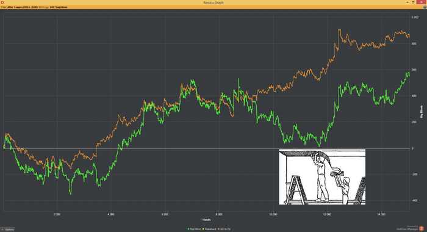Click the orange All-In EV legend color dot
427x232 pixels.
pos(218,229)
